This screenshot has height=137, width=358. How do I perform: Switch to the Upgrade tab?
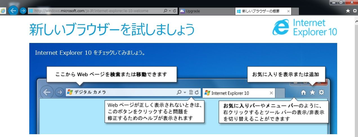click(207, 11)
